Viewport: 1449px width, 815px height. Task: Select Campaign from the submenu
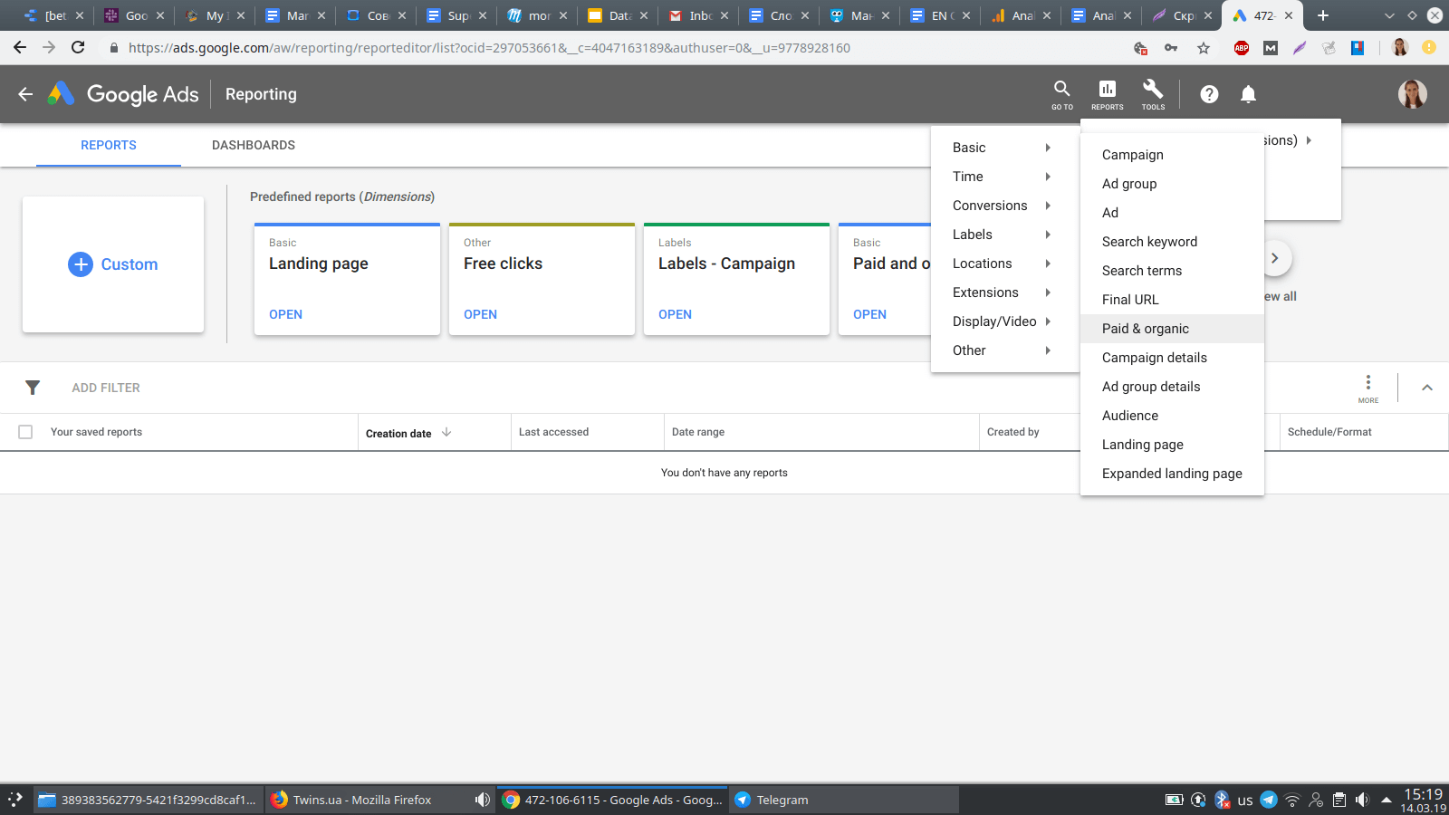click(1172, 155)
